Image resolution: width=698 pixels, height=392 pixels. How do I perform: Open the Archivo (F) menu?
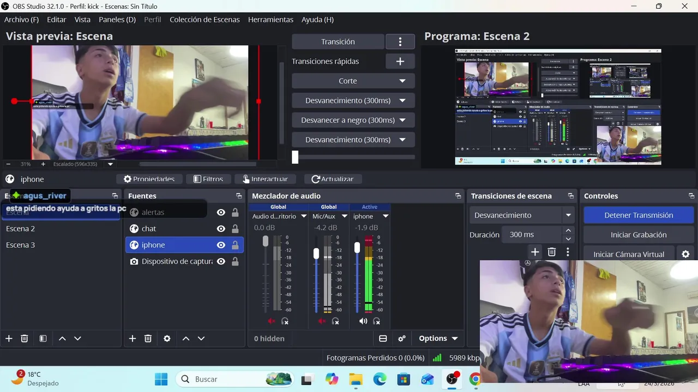coord(21,20)
